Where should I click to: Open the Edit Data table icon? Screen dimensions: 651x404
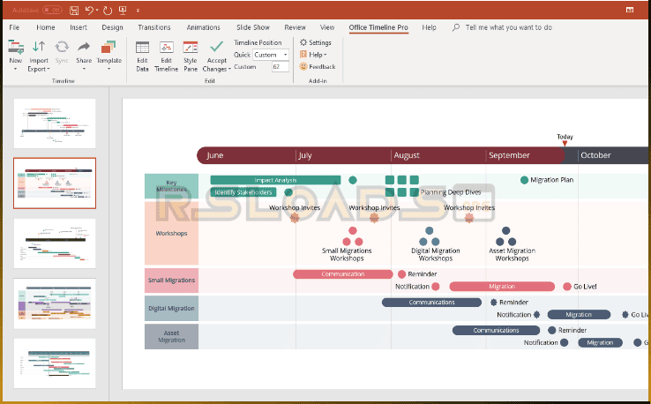pos(143,47)
